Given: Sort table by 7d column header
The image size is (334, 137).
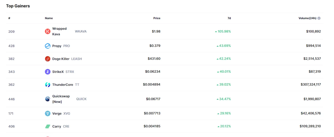Looking at the screenshot, I should [229, 18].
